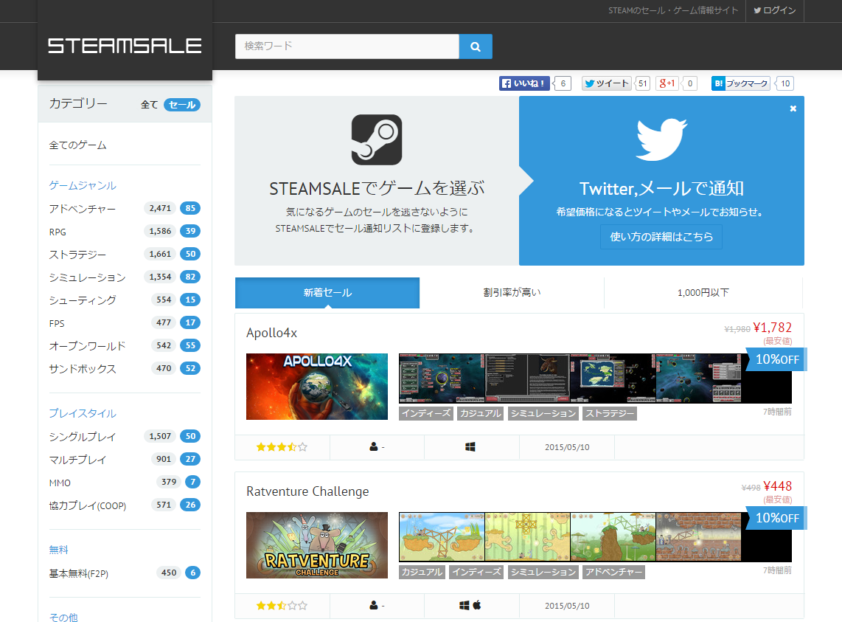Click the ¥1,782 price for Apollo4x

[x=772, y=328]
